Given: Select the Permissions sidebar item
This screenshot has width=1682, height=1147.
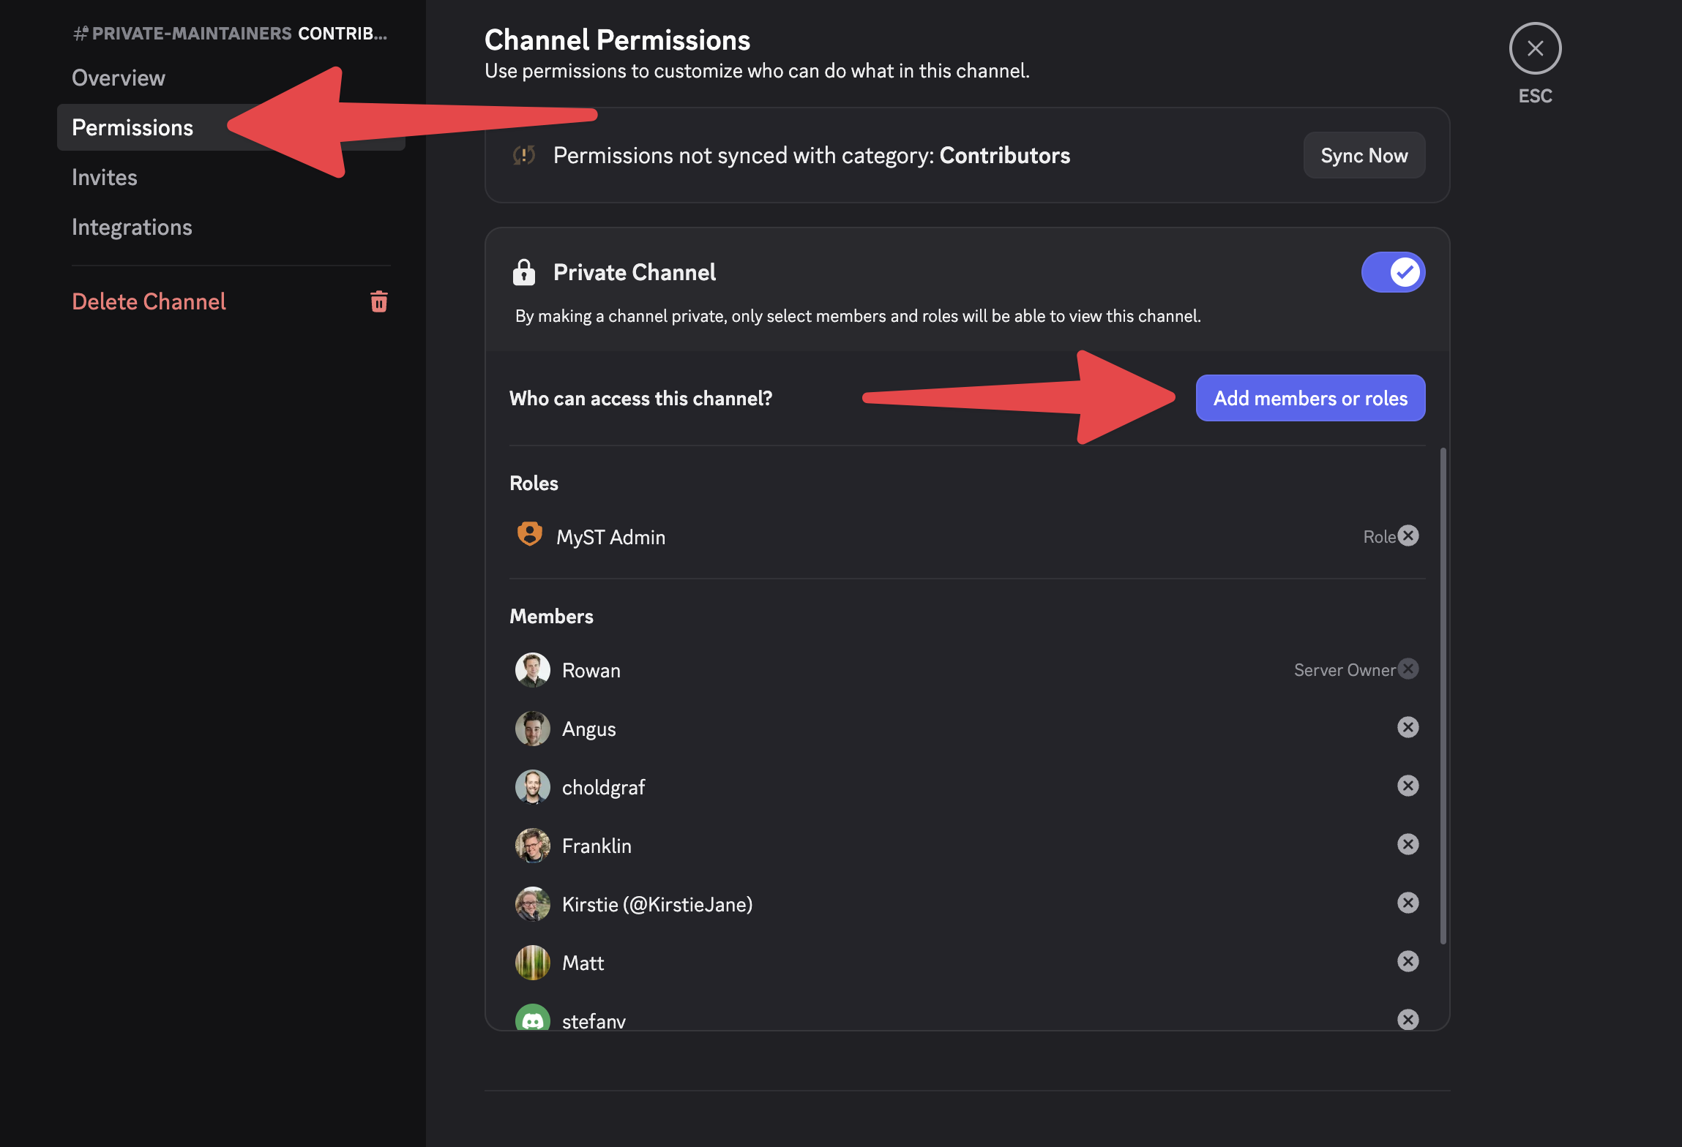Looking at the screenshot, I should [x=132, y=127].
